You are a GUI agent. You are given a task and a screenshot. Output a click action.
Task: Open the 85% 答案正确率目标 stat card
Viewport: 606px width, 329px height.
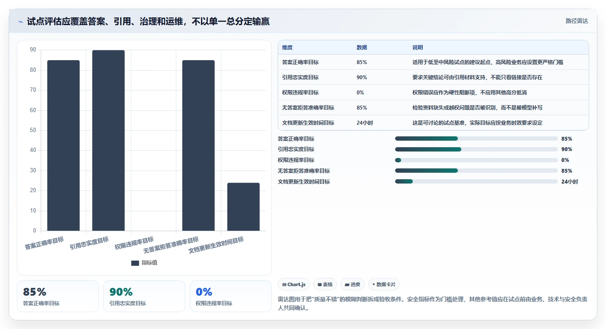(x=58, y=296)
